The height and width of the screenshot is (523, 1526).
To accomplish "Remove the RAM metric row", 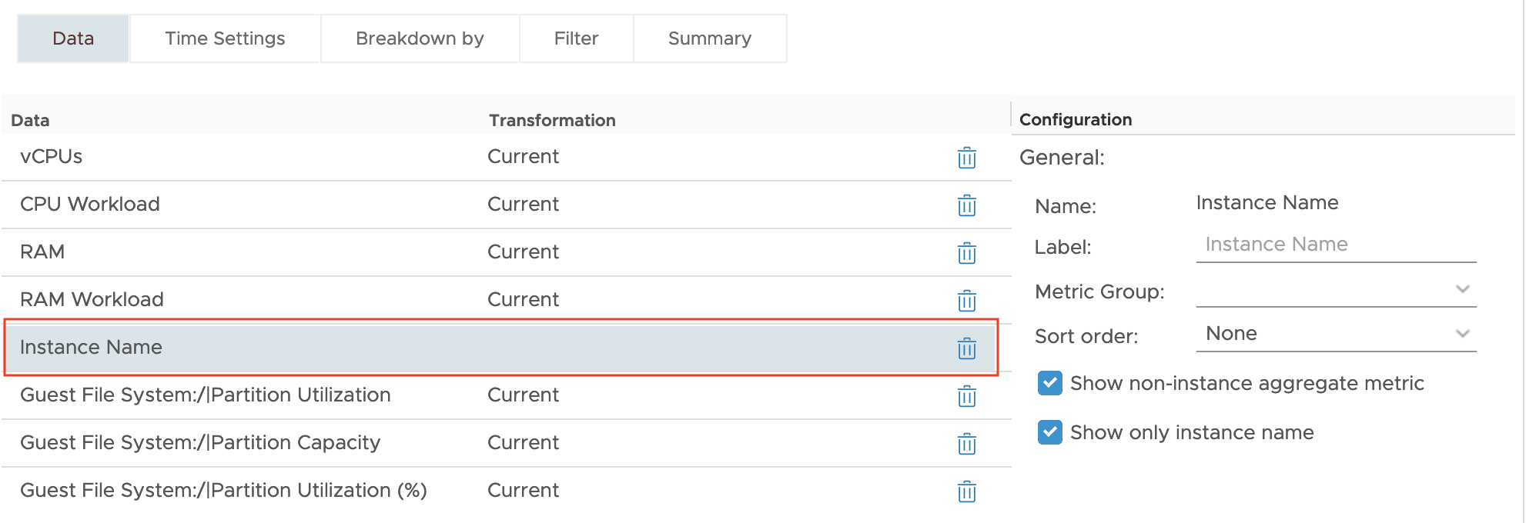I will pos(966,253).
